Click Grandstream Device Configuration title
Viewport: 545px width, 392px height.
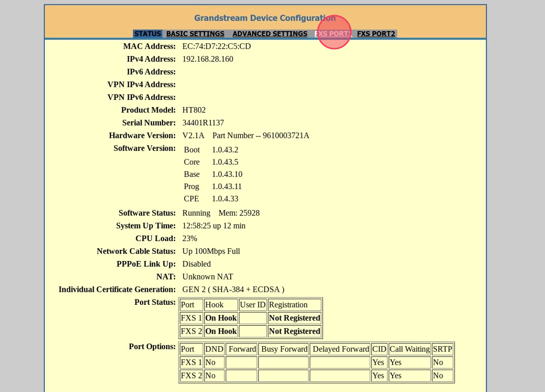265,18
